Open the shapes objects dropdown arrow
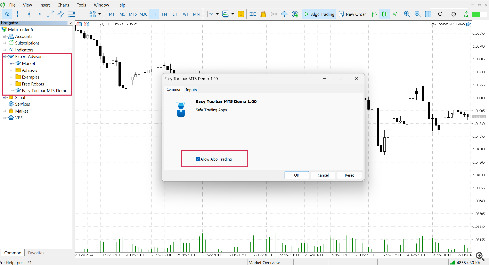This screenshot has width=489, height=265. tap(99, 14)
